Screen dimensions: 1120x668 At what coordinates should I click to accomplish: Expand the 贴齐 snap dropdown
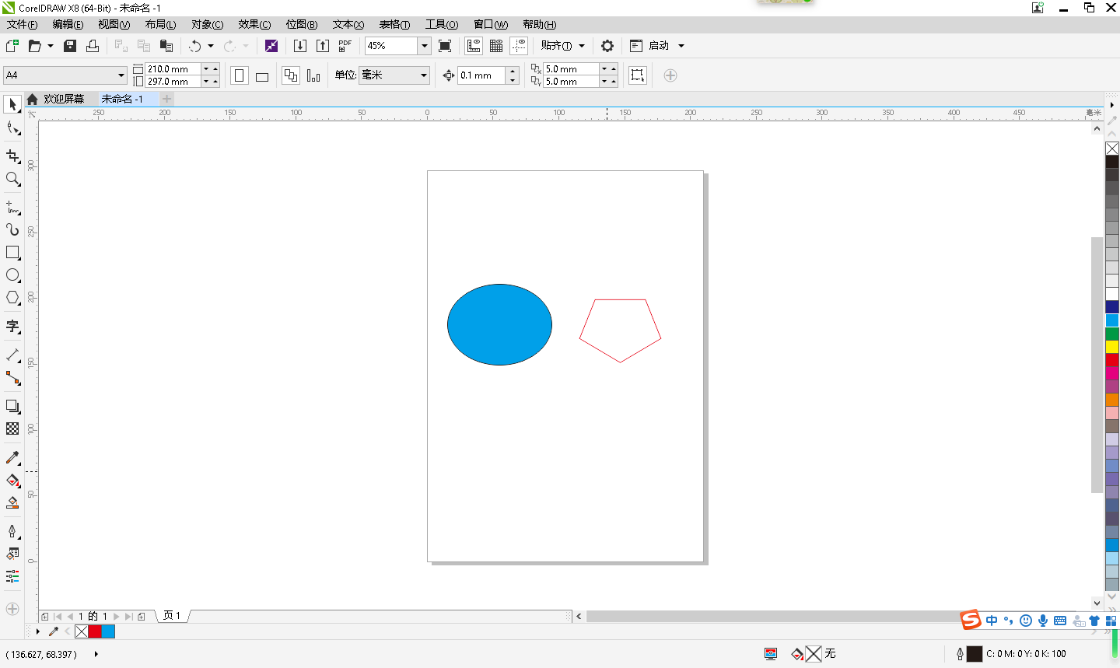click(x=582, y=46)
